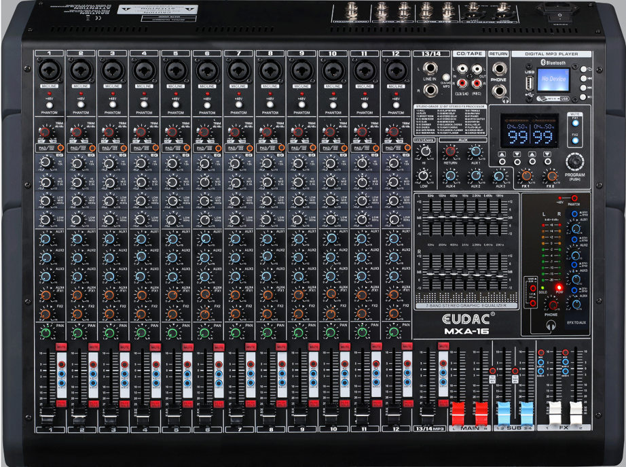Click the right graphic EQ 15kHz slider

pyautogui.click(x=500, y=275)
